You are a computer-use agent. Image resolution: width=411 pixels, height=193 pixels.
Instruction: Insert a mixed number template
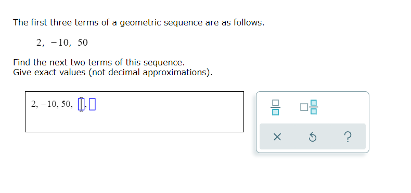(x=309, y=107)
